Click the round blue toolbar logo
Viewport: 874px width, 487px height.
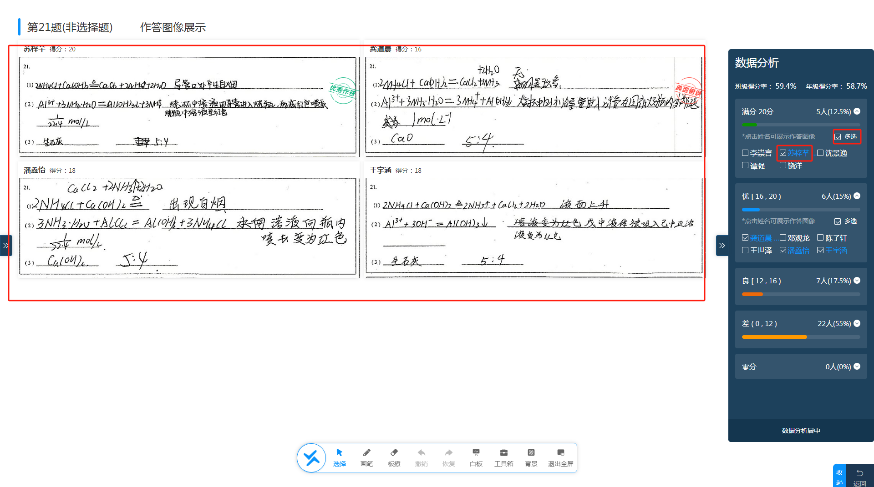(311, 458)
